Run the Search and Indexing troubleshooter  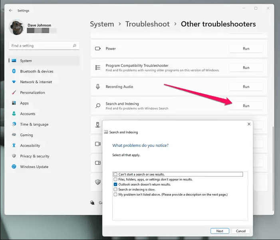[246, 106]
